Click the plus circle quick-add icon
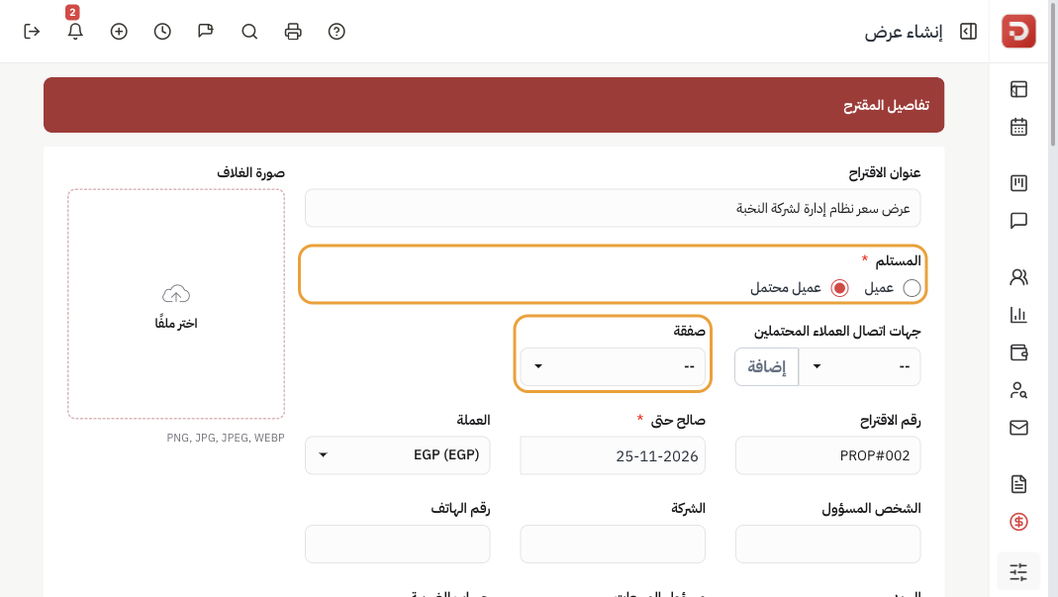 pyautogui.click(x=119, y=32)
